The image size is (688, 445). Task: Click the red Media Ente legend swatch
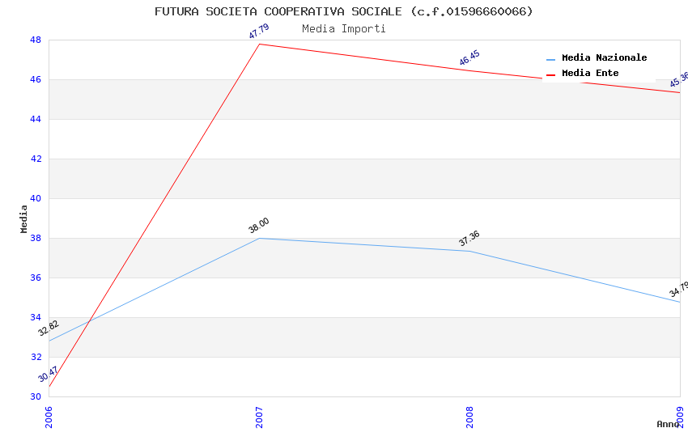click(551, 74)
